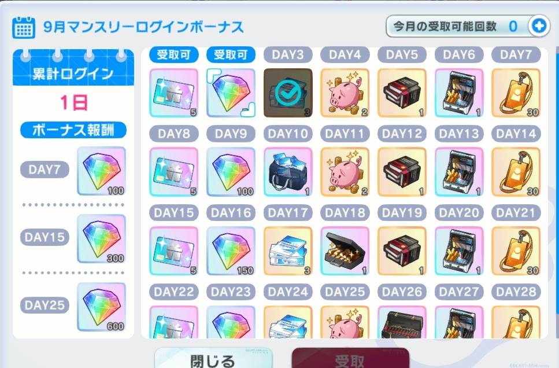Click the checked DAY3 claimed reward
The image size is (559, 368).
click(x=288, y=93)
